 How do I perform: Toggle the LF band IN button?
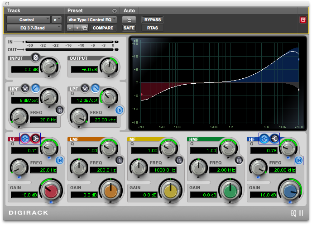coord(59,160)
